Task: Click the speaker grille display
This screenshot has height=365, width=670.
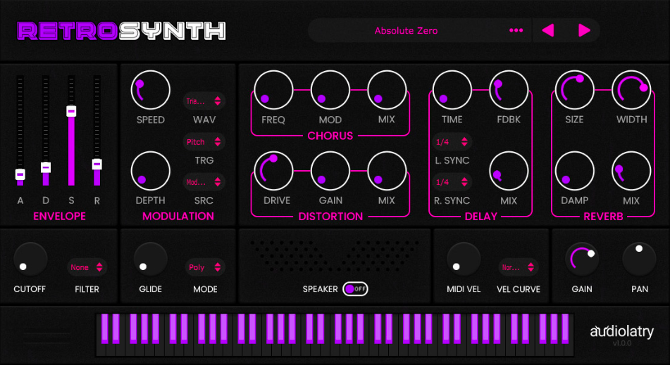Action: click(x=335, y=256)
